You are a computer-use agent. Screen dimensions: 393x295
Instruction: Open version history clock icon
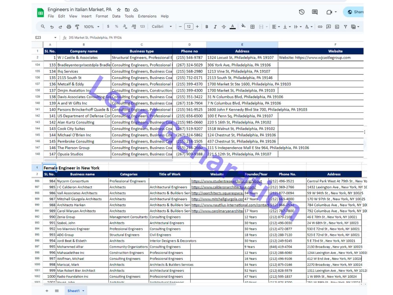(x=302, y=12)
